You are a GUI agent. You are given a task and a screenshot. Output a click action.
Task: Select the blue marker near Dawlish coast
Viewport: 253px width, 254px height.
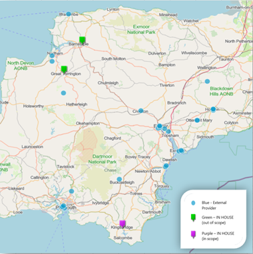[166, 166]
